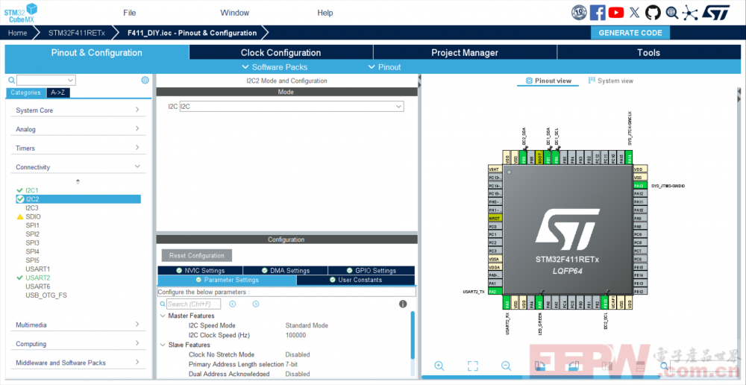Collapse the Master Features group
Image resolution: width=746 pixels, height=385 pixels.
(x=163, y=316)
